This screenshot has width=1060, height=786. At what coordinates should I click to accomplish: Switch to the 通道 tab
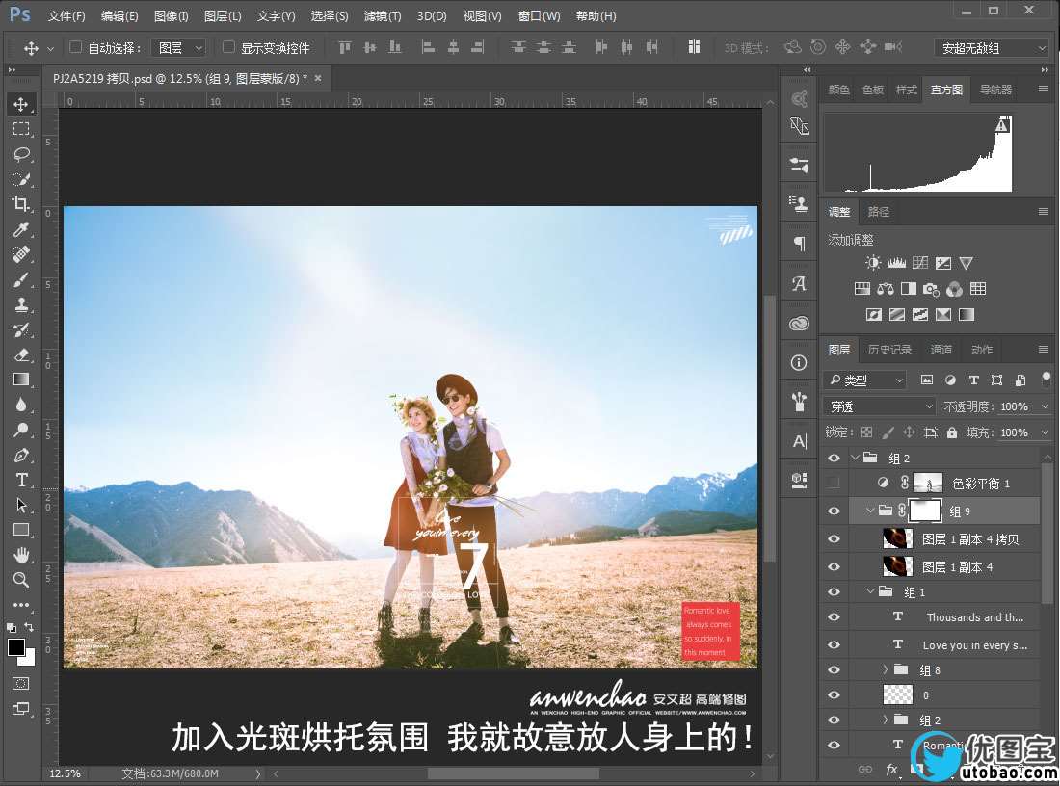941,350
